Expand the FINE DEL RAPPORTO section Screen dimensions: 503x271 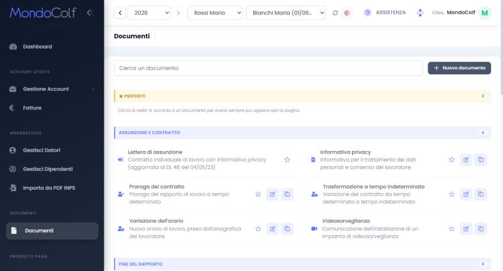[x=302, y=264]
